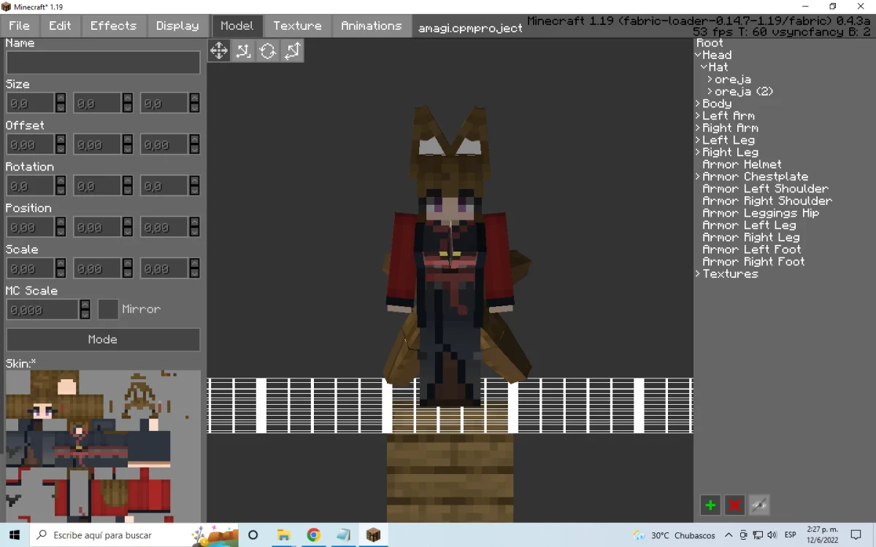The height and width of the screenshot is (547, 876).
Task: Switch to the Animations tab
Action: click(372, 26)
